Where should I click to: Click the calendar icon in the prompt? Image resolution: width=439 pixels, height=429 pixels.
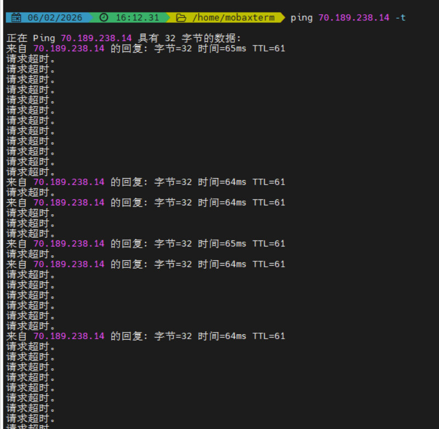coord(16,18)
